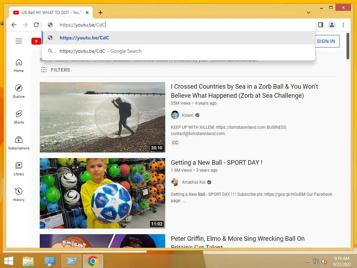Open Control Panel taskbar icon
Screen dimensions: 357x268
(50, 261)
